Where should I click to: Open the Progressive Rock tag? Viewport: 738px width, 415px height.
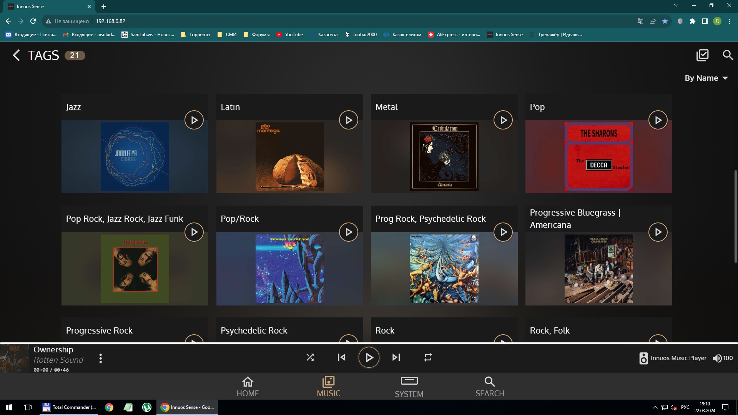click(x=99, y=330)
